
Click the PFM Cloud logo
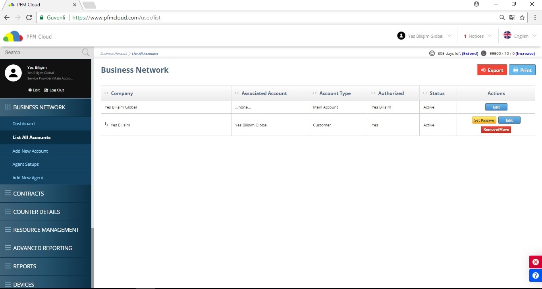tap(27, 36)
